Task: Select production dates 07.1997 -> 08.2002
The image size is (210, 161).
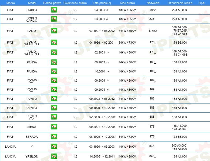Action: tap(102, 31)
